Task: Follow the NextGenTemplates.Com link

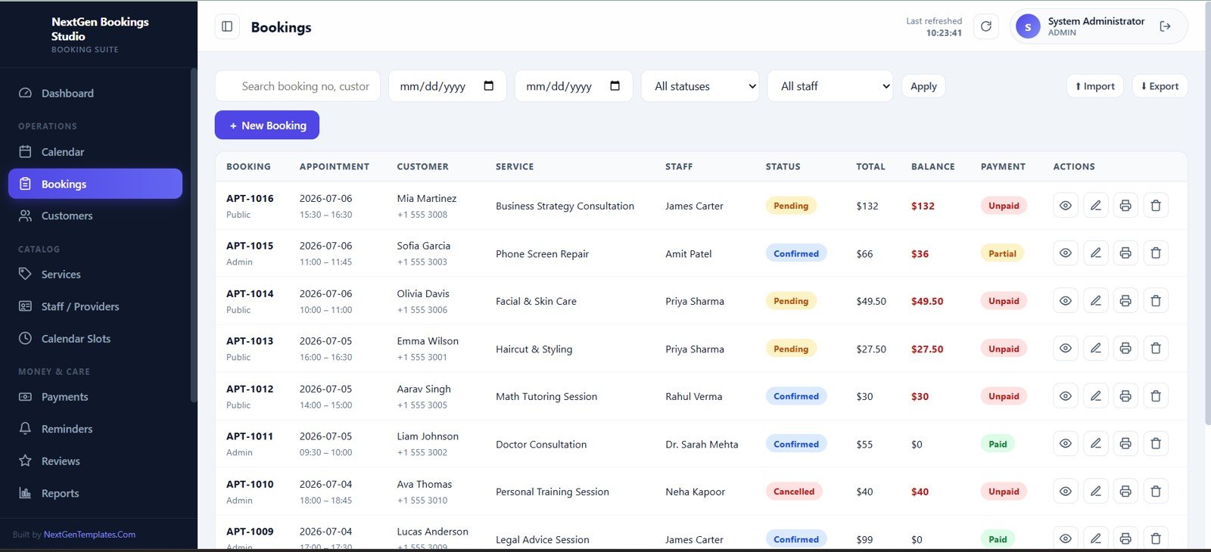Action: (x=89, y=535)
